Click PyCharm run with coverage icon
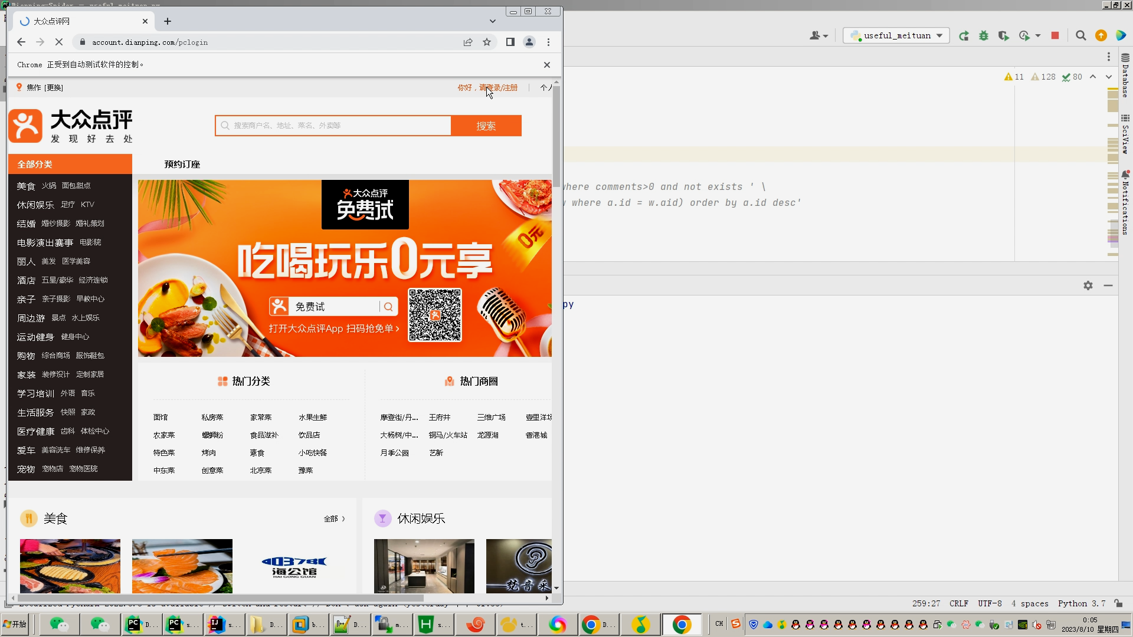1133x637 pixels. (1003, 35)
